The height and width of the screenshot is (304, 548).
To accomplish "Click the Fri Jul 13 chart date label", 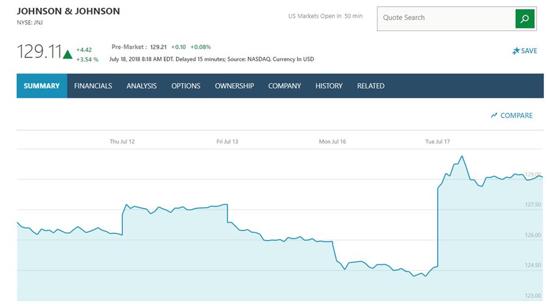I will tap(227, 141).
